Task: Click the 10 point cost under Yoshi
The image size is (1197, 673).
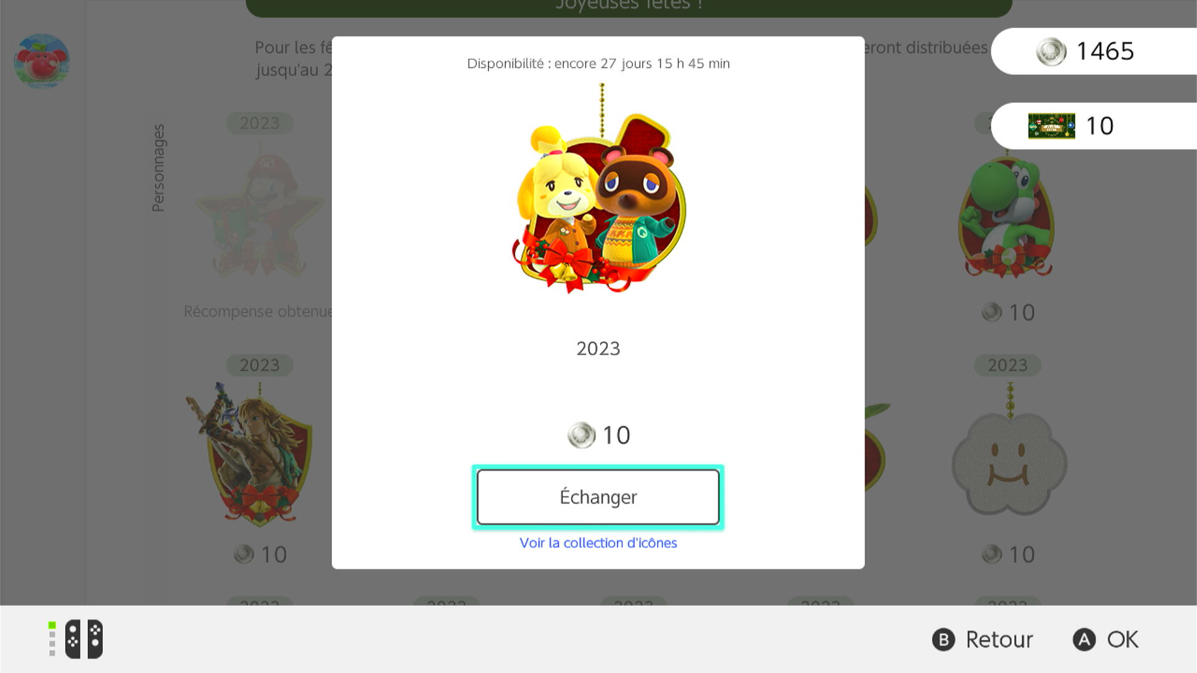Action: [x=1008, y=312]
